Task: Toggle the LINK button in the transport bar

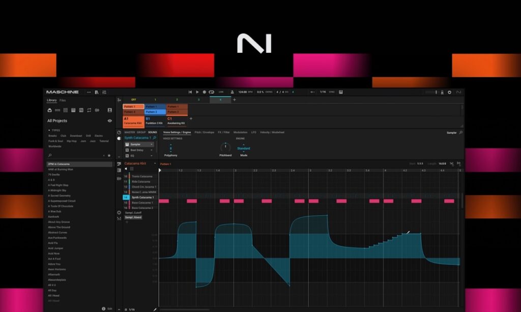Action: coord(220,92)
